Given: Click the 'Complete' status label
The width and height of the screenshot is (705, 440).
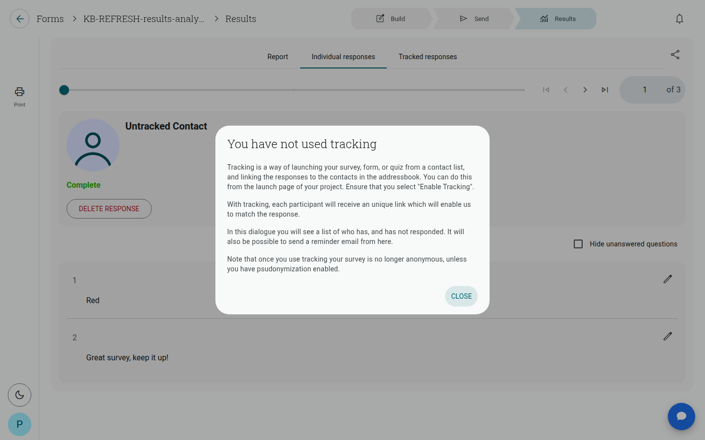Looking at the screenshot, I should click(x=84, y=185).
